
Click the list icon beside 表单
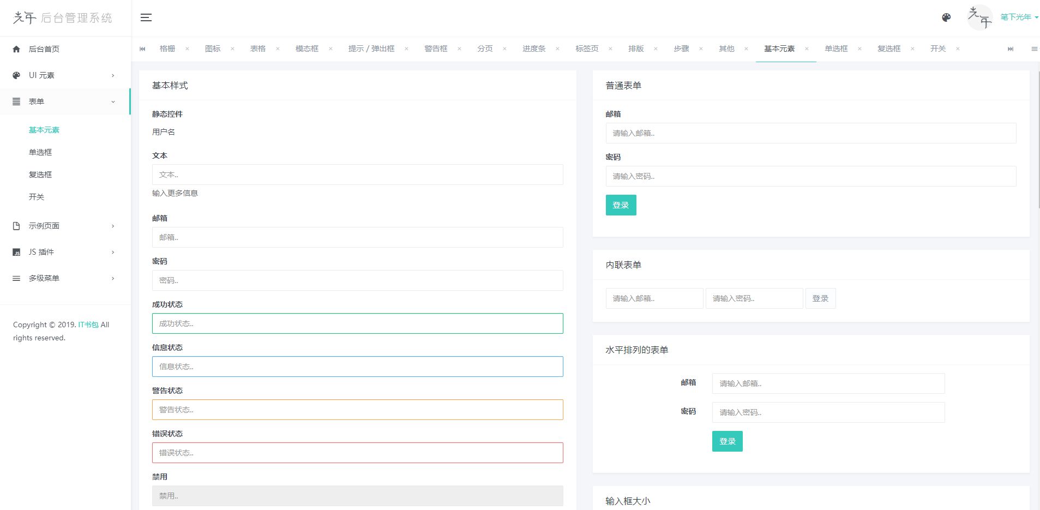pyautogui.click(x=16, y=101)
